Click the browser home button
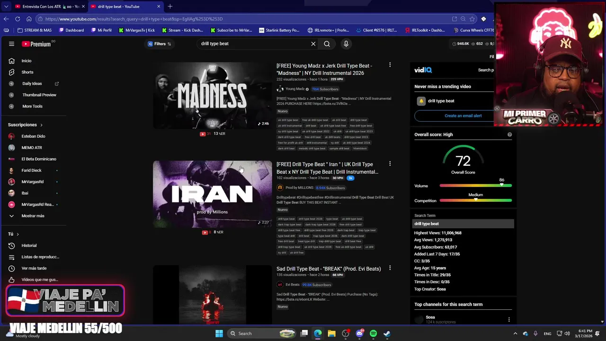 pos(29,19)
